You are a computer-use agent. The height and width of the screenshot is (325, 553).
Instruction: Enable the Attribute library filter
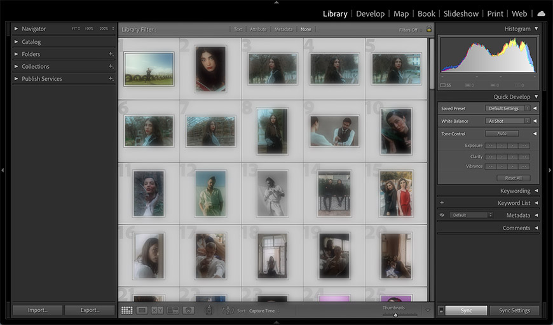[x=258, y=29]
